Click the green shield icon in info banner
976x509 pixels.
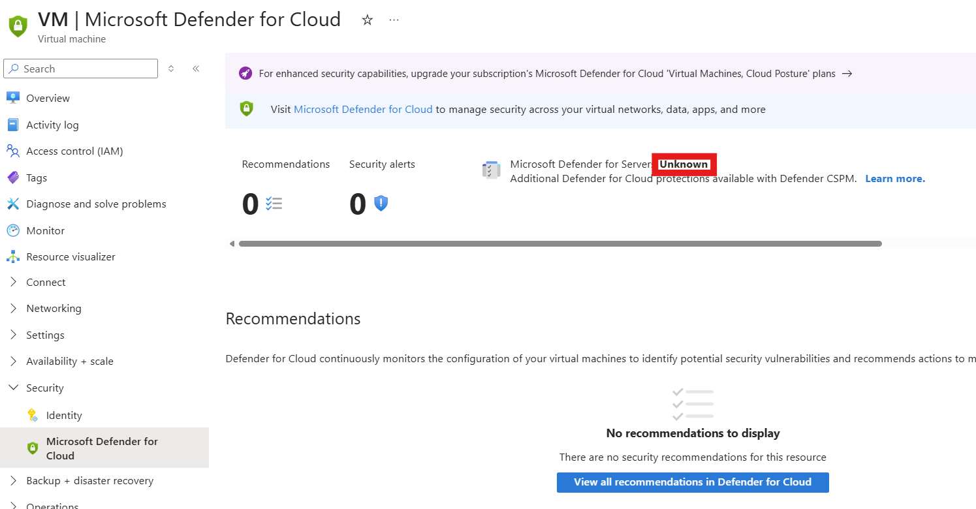tap(246, 109)
